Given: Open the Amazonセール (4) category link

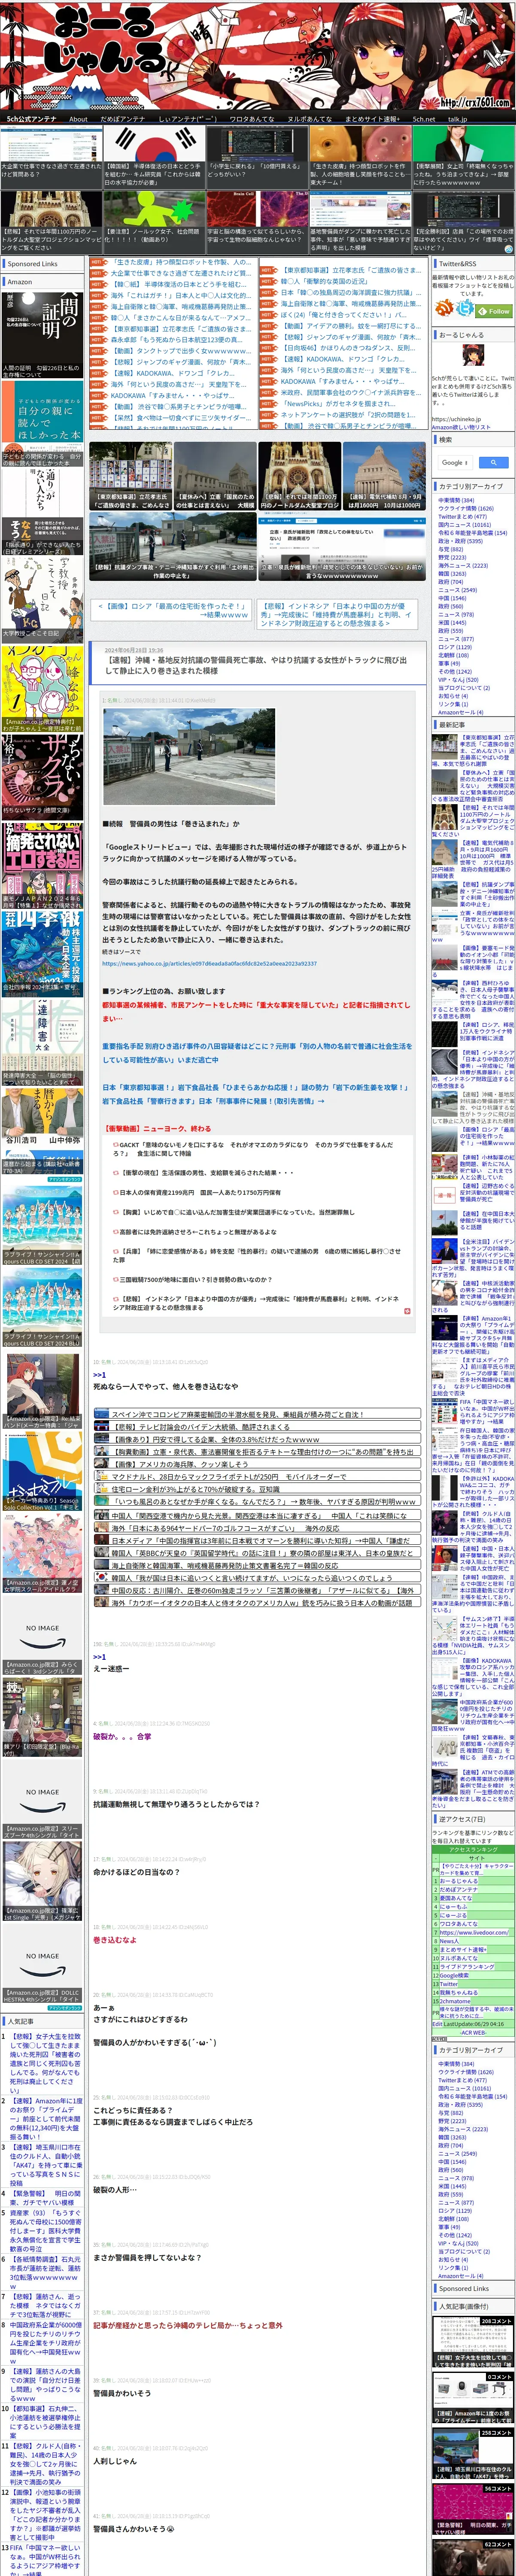Looking at the screenshot, I should tap(460, 712).
